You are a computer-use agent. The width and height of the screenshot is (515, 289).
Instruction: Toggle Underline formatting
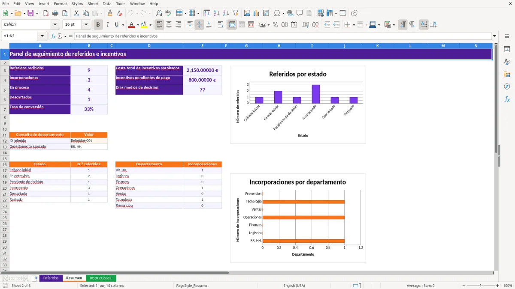click(x=116, y=25)
